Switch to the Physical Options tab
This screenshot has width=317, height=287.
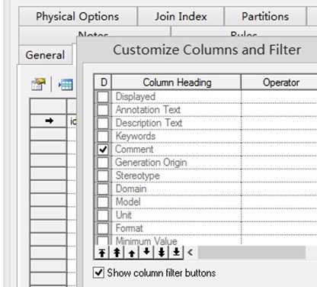(x=78, y=17)
